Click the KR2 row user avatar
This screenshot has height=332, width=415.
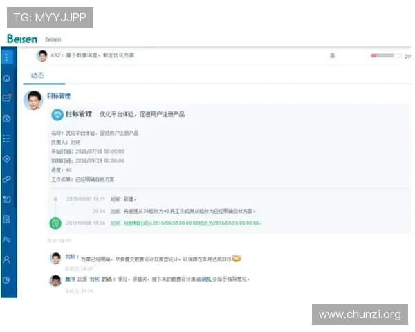click(x=42, y=55)
